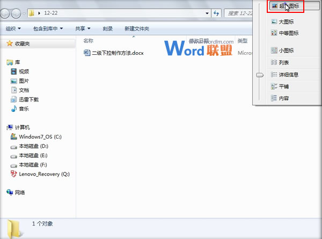Click the Music (音乐) note icon

click(14, 108)
